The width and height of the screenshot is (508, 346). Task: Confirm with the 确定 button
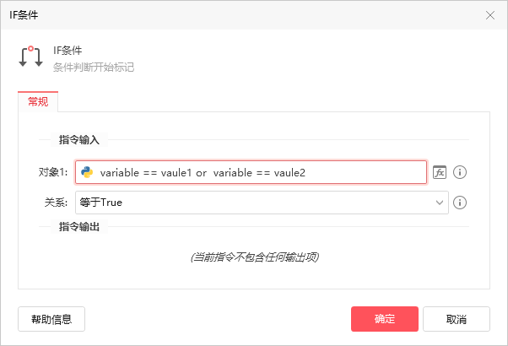[x=385, y=319]
